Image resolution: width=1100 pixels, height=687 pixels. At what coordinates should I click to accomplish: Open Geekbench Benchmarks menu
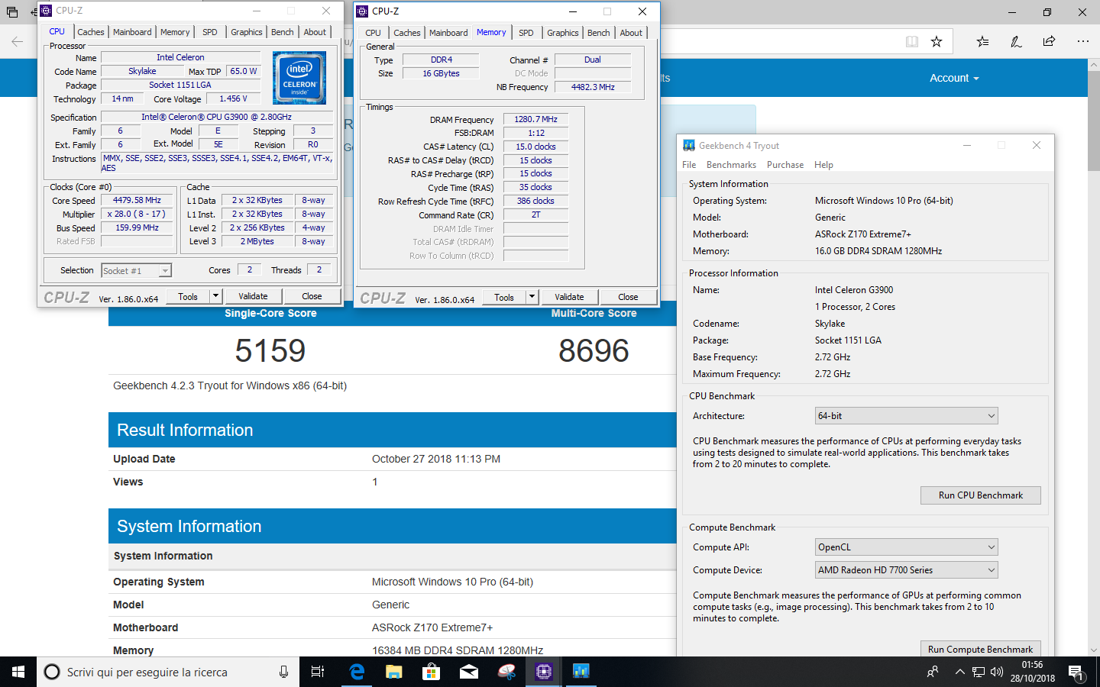[731, 165]
